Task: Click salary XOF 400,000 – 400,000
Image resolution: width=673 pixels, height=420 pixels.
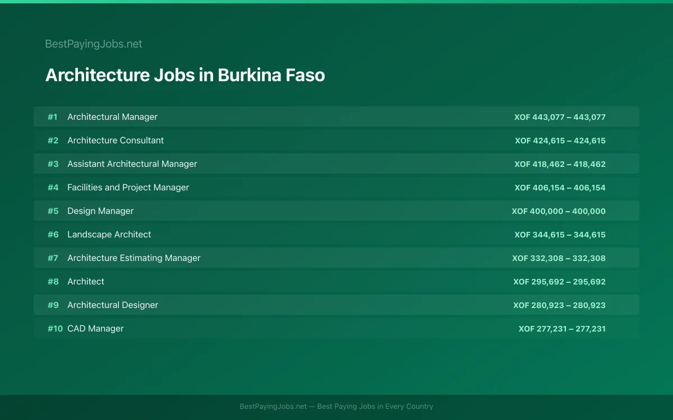Action: [559, 211]
